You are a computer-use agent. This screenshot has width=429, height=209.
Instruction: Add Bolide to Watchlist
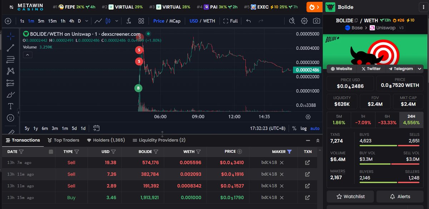pyautogui.click(x=350, y=196)
